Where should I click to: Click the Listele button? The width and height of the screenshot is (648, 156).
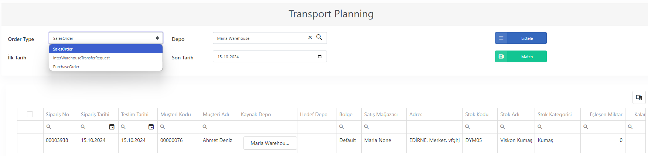coord(521,38)
